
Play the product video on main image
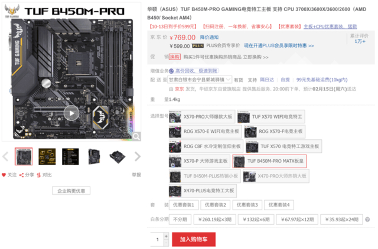point(71,113)
